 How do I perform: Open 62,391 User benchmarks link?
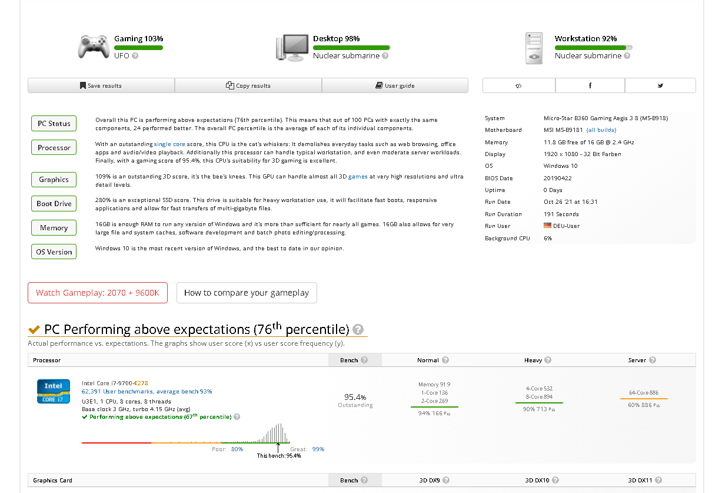pyautogui.click(x=147, y=391)
